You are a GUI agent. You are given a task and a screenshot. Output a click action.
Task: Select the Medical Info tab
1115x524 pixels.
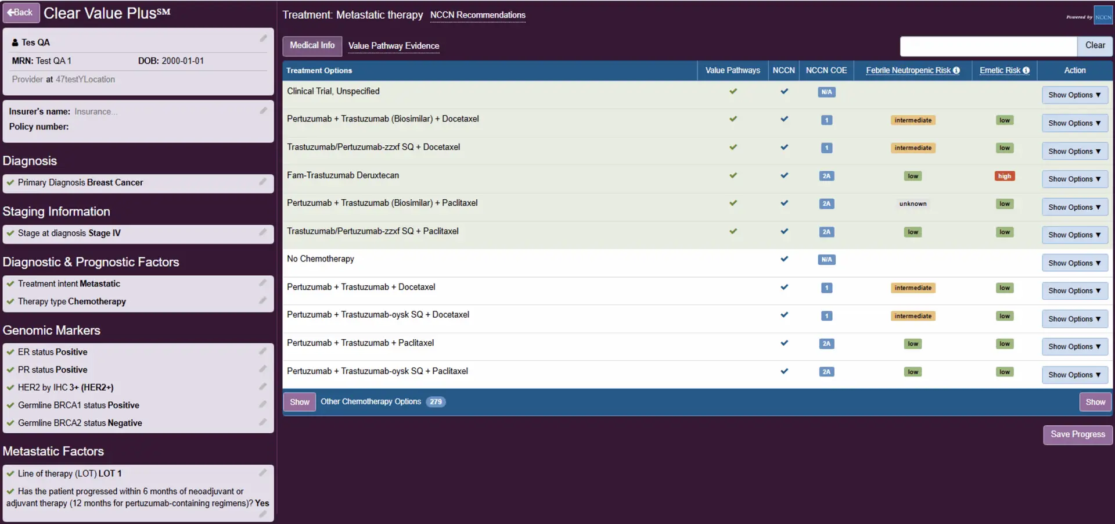coord(312,45)
